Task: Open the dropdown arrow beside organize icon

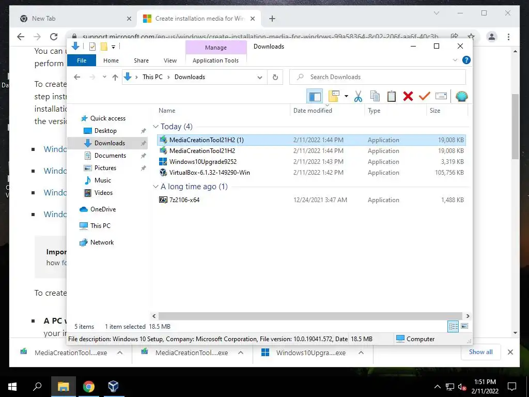Action: click(346, 96)
